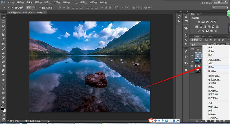Add Color Balance adjustment via scales icon
230x124 pixels.
click(201, 27)
